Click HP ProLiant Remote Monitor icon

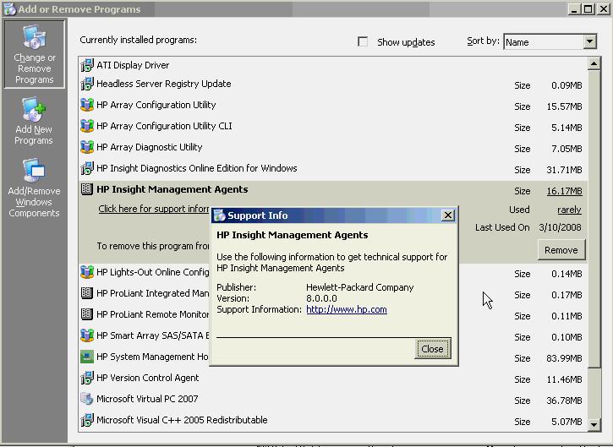pyautogui.click(x=87, y=314)
